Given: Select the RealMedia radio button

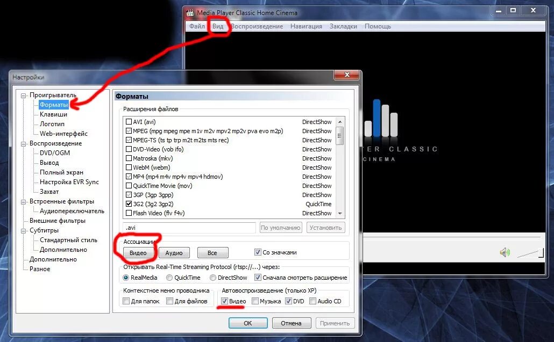Looking at the screenshot, I should (126, 278).
